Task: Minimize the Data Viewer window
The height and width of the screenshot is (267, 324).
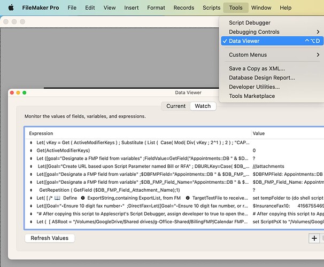Action: 18,93
